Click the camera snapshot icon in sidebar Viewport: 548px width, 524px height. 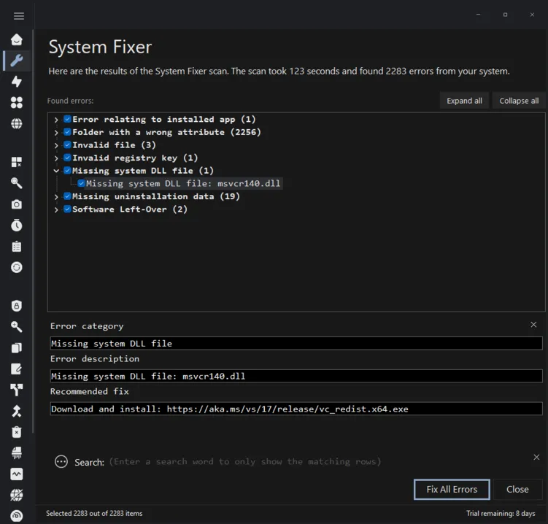[x=17, y=204]
